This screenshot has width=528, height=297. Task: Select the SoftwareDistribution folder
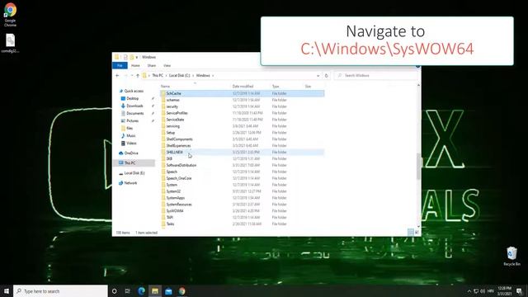(x=181, y=165)
